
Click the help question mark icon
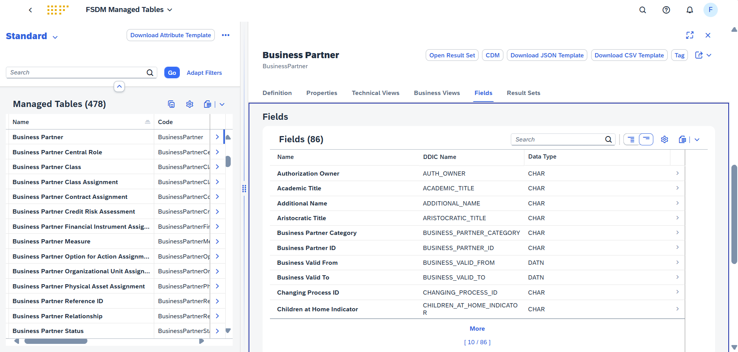(x=666, y=10)
